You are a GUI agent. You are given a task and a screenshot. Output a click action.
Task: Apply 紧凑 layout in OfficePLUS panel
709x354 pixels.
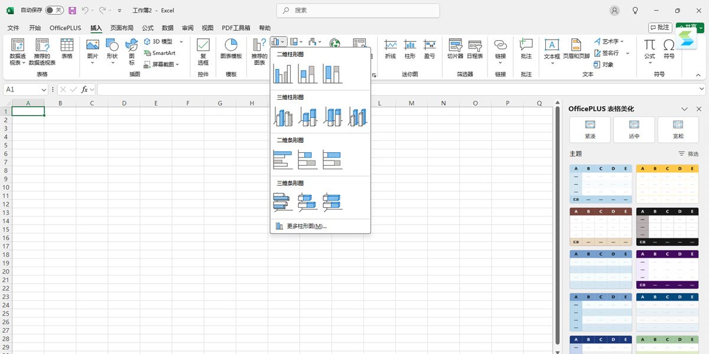click(x=588, y=129)
